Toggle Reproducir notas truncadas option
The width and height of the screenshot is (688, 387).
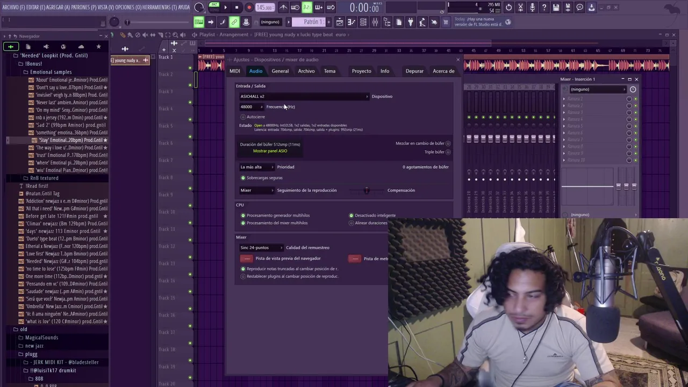pyautogui.click(x=243, y=269)
